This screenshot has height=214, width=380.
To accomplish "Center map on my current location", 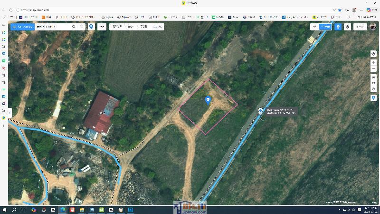I will [373, 54].
